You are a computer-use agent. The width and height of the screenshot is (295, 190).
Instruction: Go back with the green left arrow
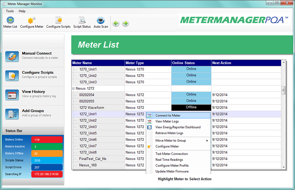pos(116,23)
